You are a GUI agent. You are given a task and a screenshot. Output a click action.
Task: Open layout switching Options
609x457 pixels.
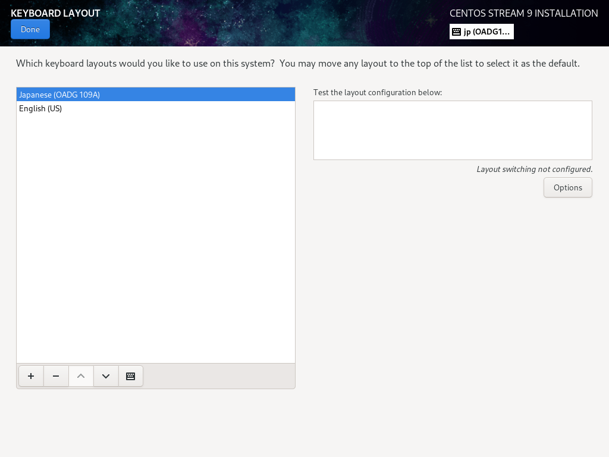coord(567,187)
